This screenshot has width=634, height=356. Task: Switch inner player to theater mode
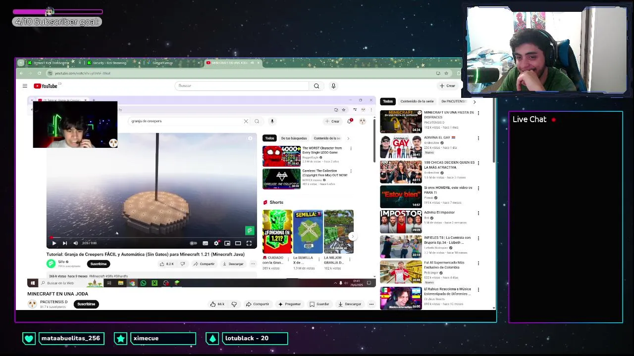238,243
